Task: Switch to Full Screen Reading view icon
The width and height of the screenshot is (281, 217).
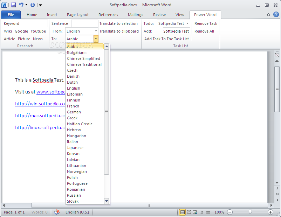Action: tap(189, 212)
